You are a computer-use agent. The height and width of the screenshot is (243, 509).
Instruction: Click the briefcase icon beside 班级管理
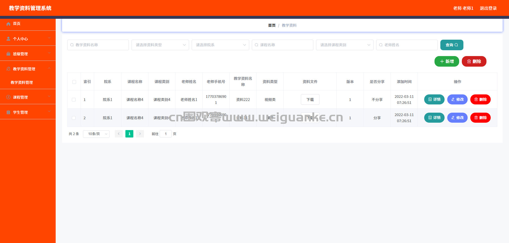click(x=8, y=54)
